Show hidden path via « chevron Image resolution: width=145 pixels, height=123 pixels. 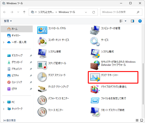pos(36,12)
